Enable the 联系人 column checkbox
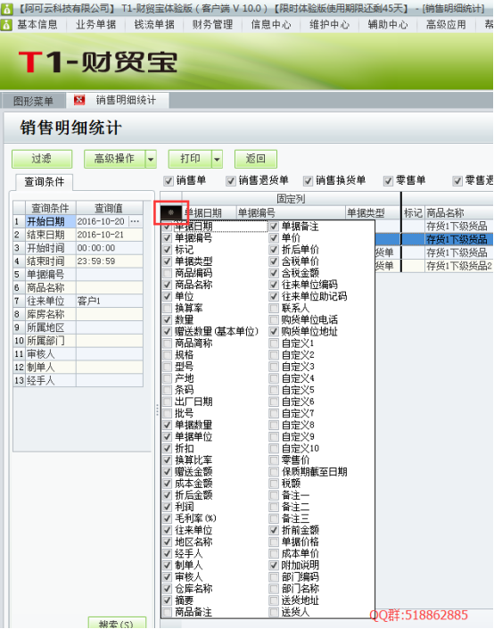This screenshot has width=494, height=629. (274, 308)
